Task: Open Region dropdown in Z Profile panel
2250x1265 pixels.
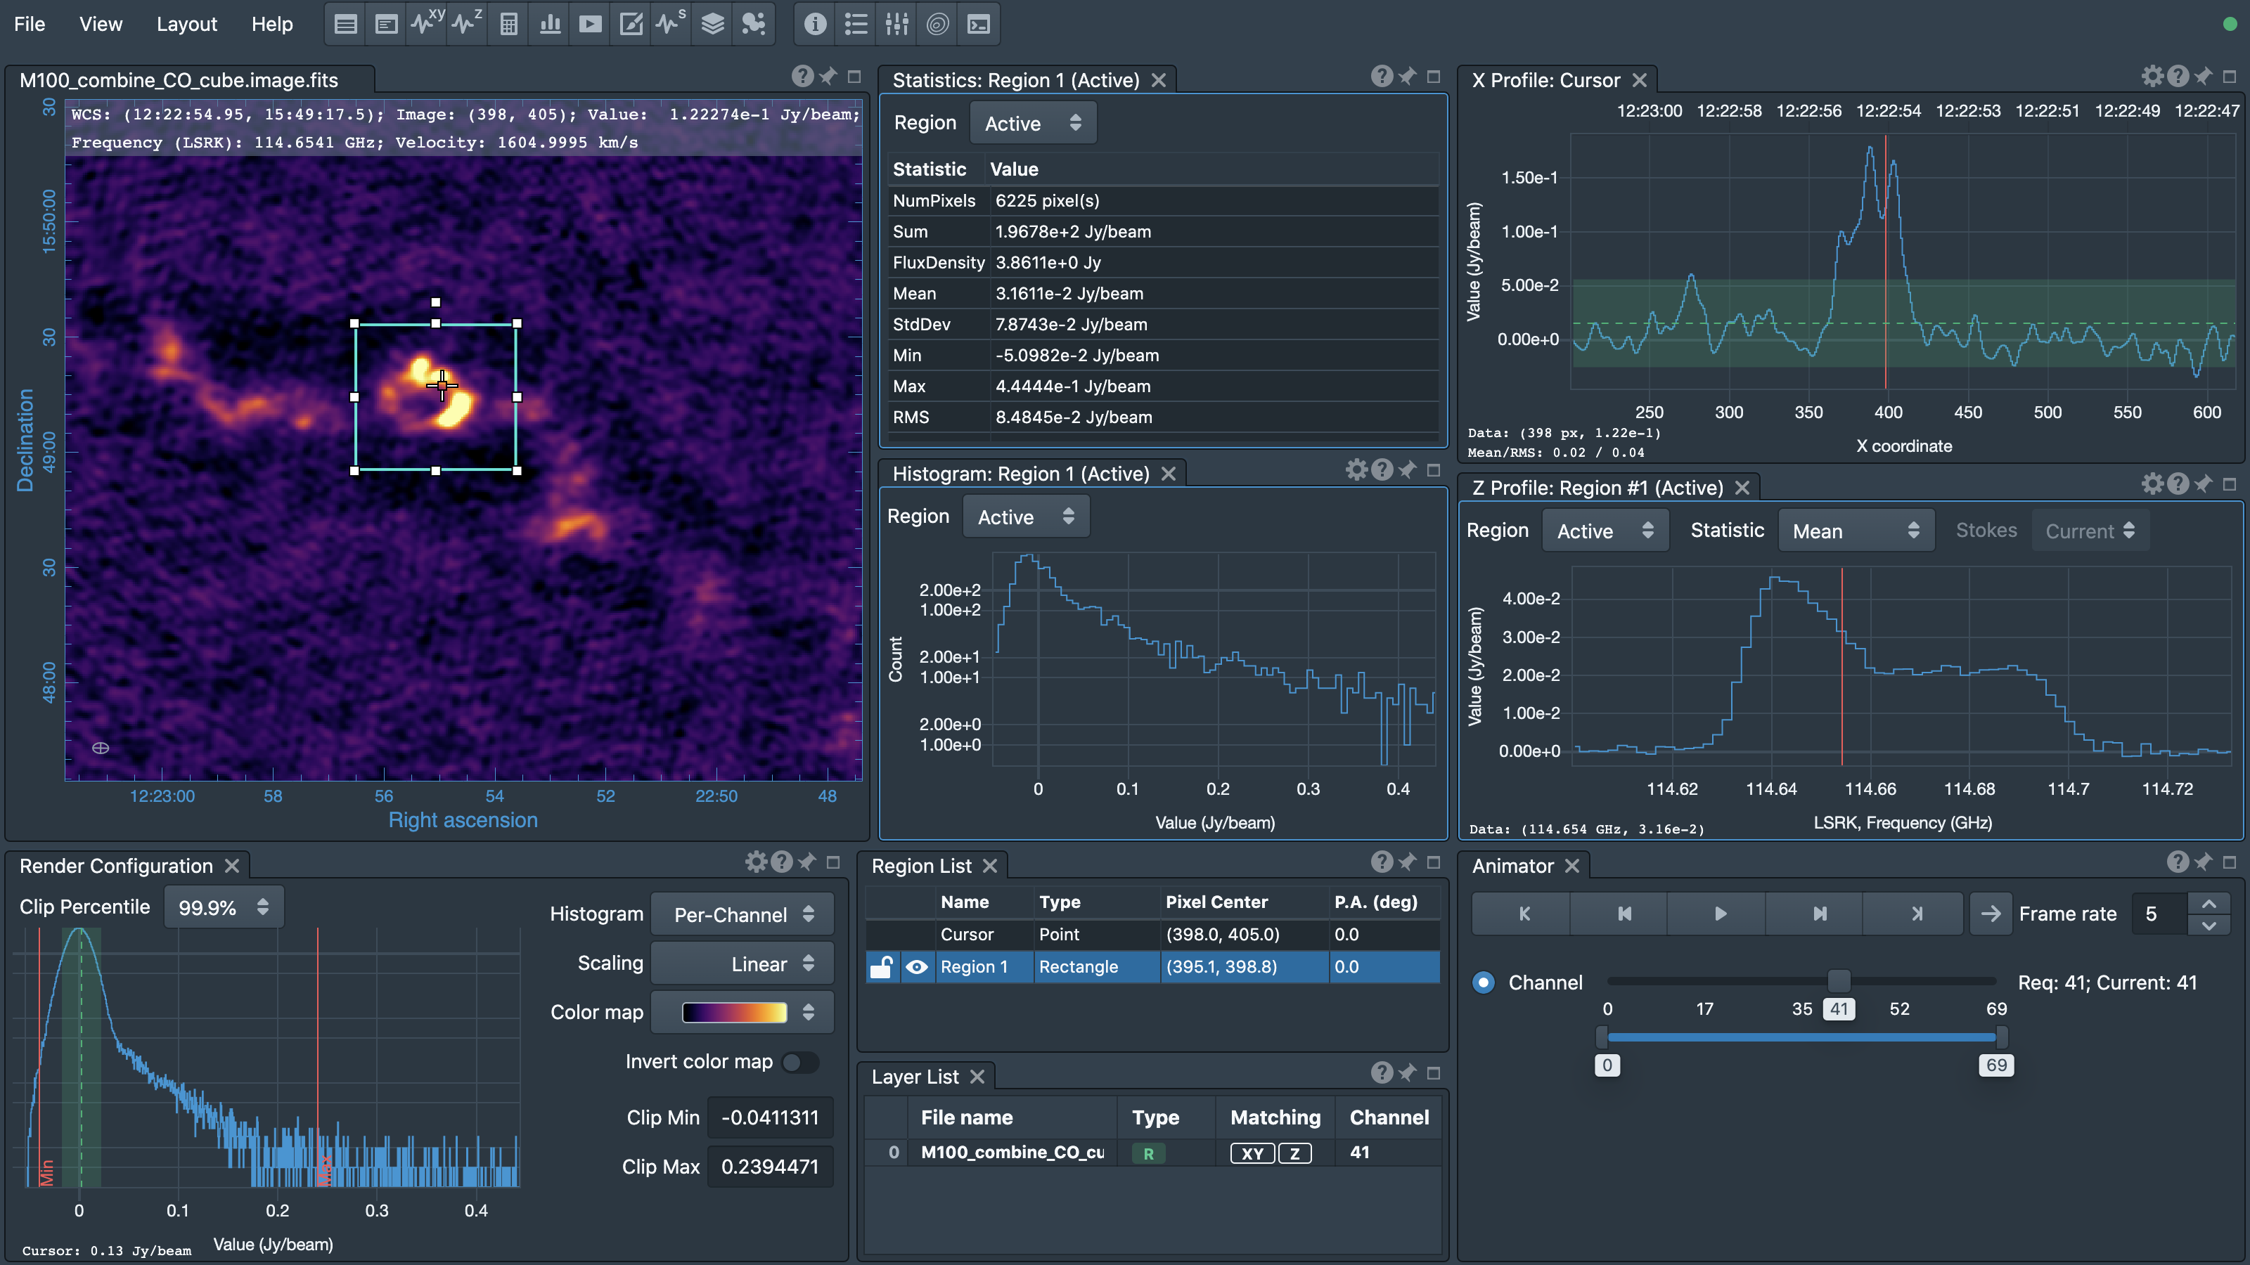Action: click(1605, 531)
